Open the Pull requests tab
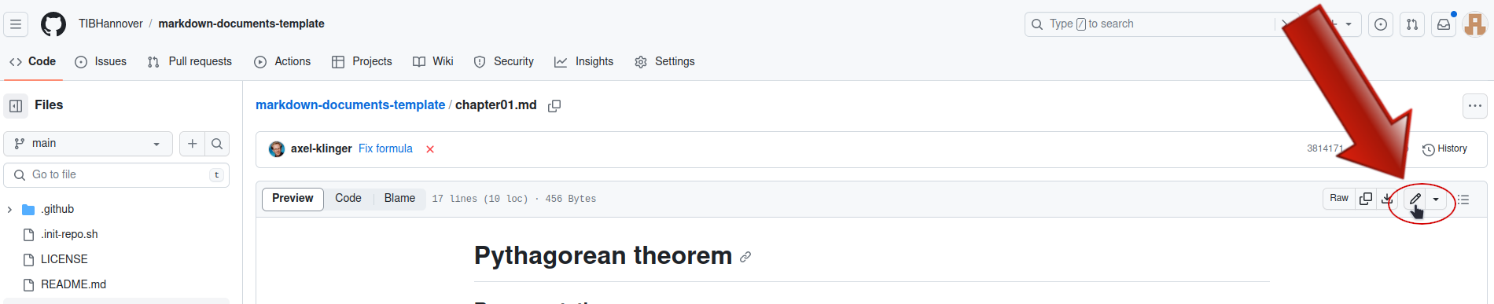Viewport: 1494px width, 304px height. [x=190, y=61]
